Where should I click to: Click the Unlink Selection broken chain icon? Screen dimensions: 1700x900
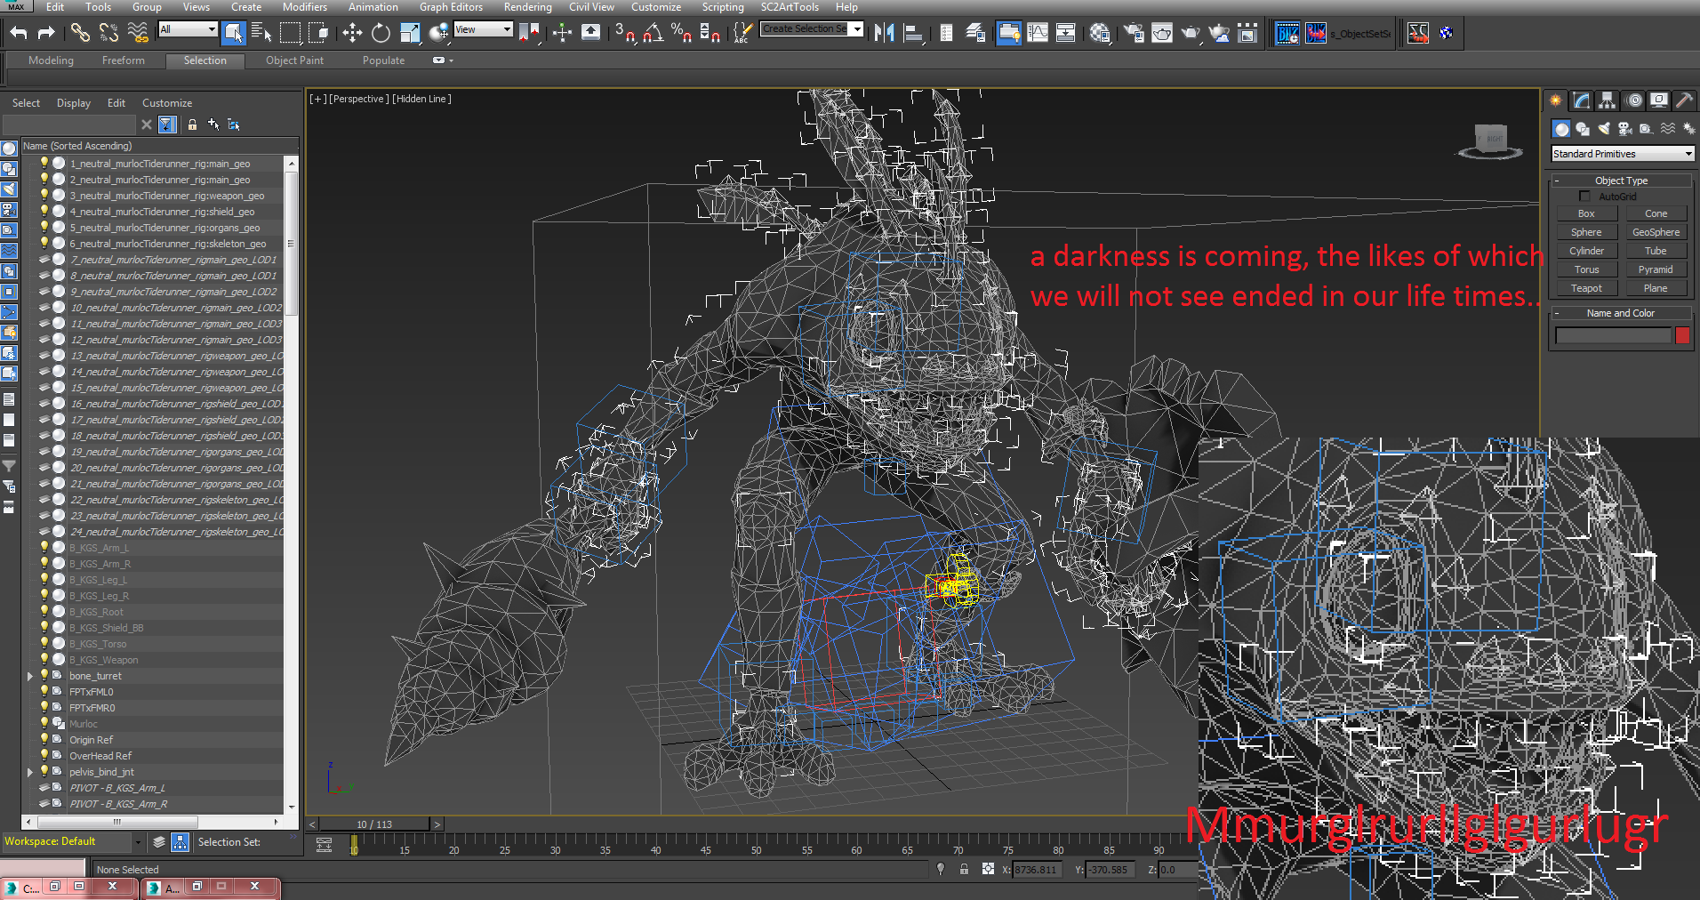108,34
